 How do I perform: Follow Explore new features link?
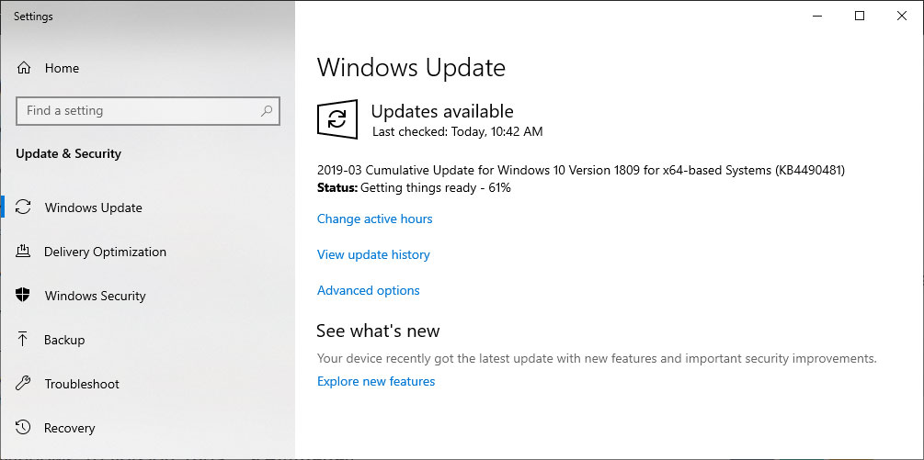(376, 381)
